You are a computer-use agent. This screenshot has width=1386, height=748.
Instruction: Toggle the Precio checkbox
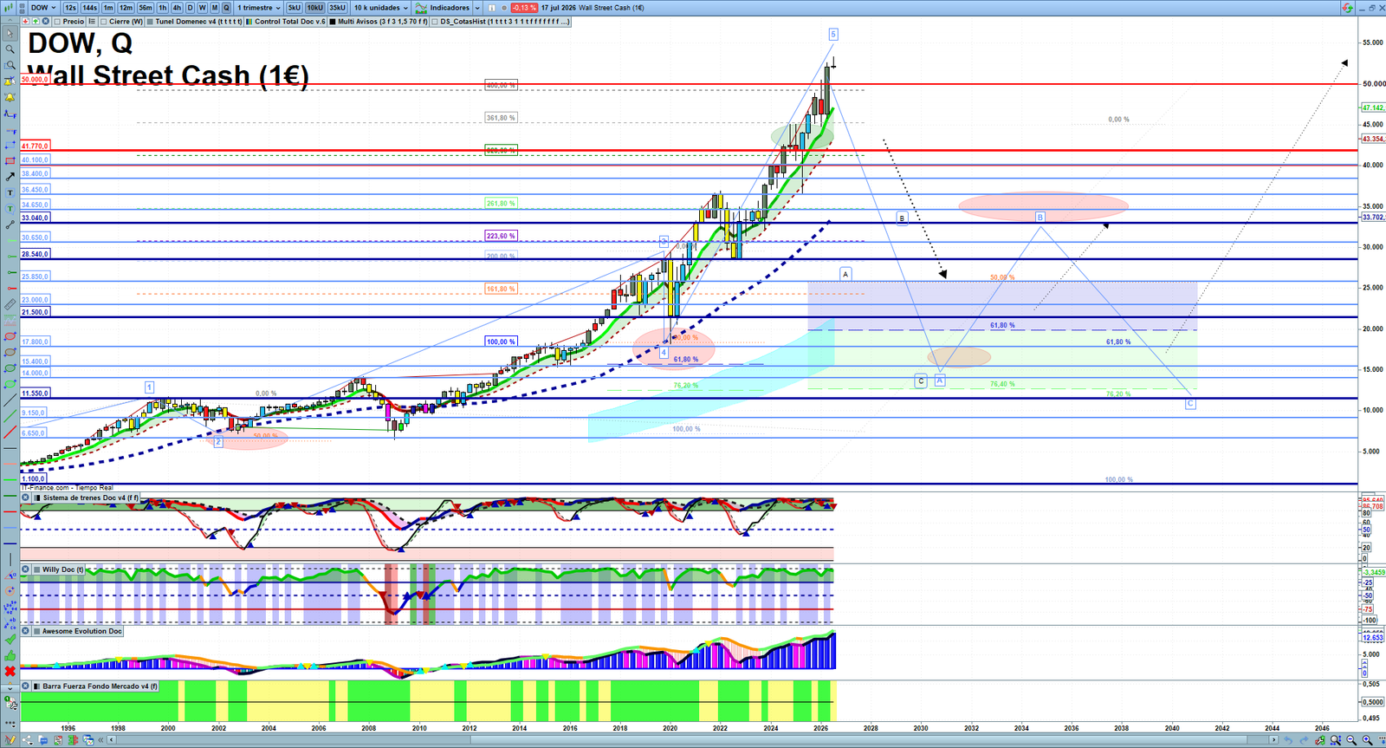click(x=57, y=21)
